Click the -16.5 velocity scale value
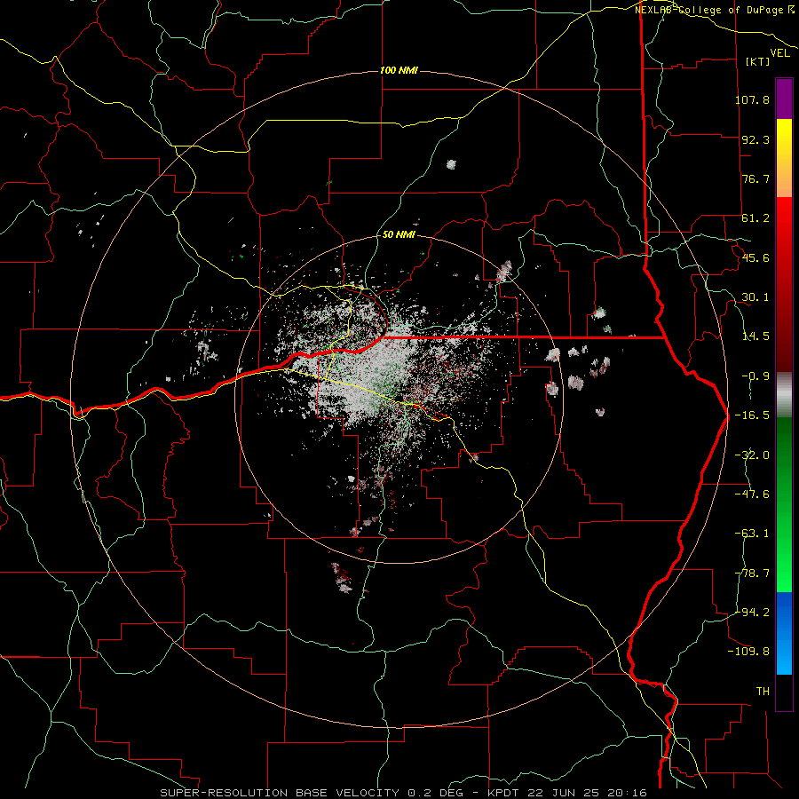 (x=752, y=415)
